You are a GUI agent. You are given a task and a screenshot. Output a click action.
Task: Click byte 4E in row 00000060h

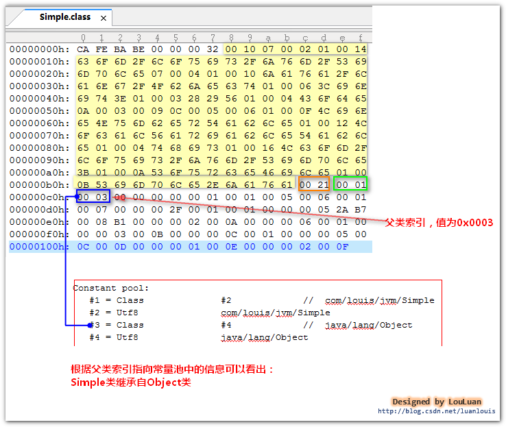(x=101, y=123)
